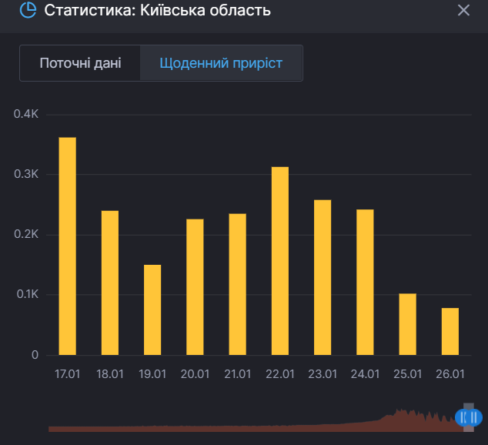The image size is (488, 445).
Task: Click the Статистика: Київська область title
Action: 158,11
